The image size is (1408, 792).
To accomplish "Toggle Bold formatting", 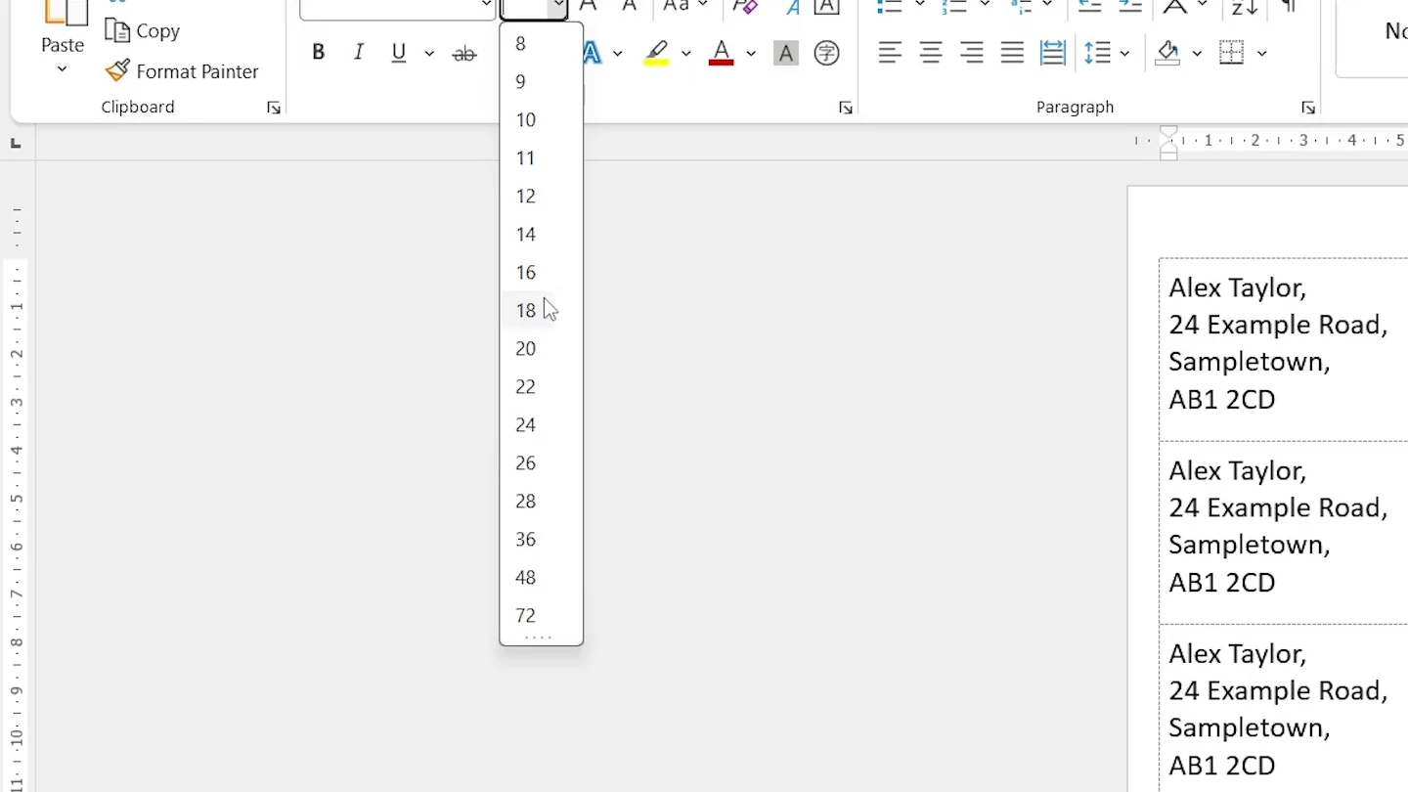I will [318, 53].
